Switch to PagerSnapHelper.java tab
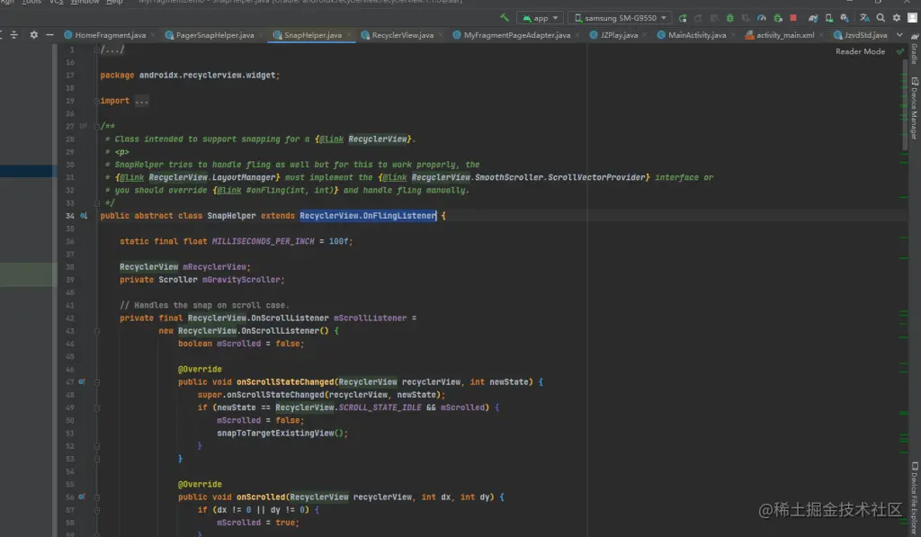The height and width of the screenshot is (537, 921). (215, 35)
